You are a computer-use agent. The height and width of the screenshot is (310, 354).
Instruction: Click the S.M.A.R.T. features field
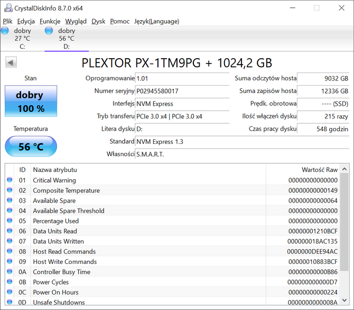point(242,154)
